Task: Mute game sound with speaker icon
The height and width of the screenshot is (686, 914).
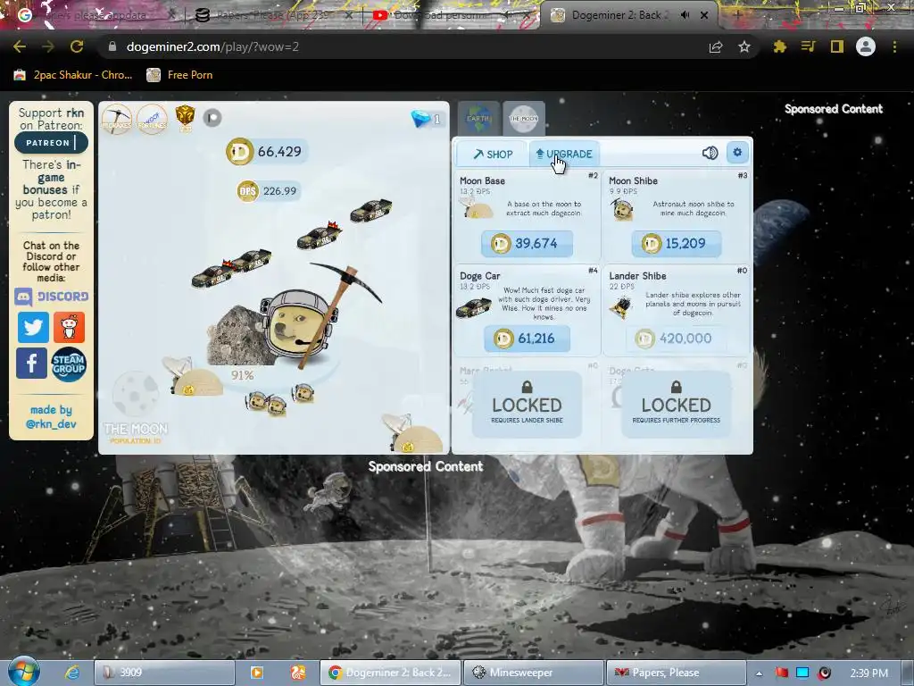Action: tap(710, 153)
